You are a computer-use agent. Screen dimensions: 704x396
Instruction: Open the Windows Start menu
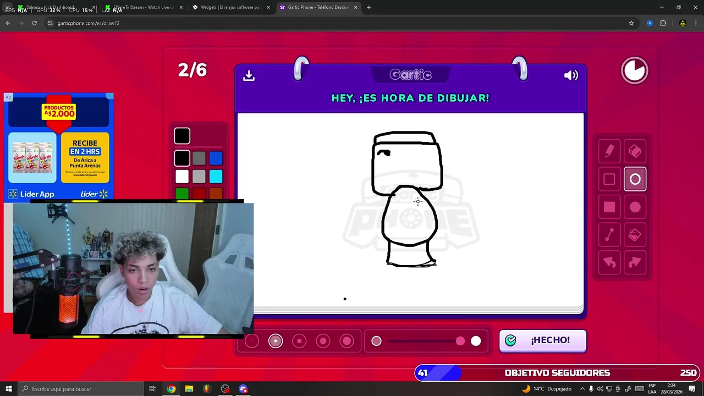point(8,389)
